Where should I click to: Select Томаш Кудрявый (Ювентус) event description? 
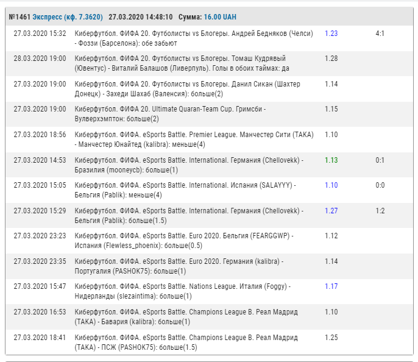(182, 63)
